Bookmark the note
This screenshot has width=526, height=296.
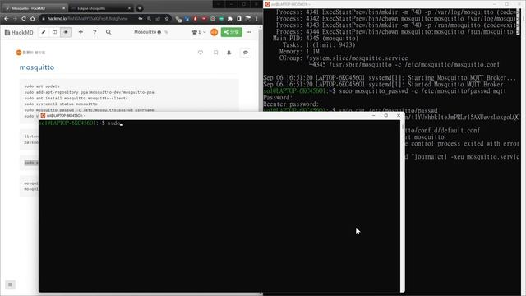click(x=215, y=53)
